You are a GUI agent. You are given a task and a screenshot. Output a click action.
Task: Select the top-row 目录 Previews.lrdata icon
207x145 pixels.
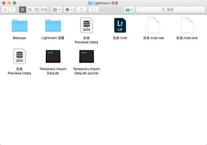[87, 25]
